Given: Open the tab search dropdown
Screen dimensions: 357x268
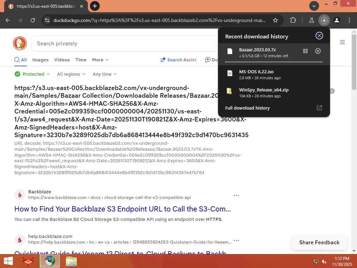Looking at the screenshot, I should (x=314, y=6).
